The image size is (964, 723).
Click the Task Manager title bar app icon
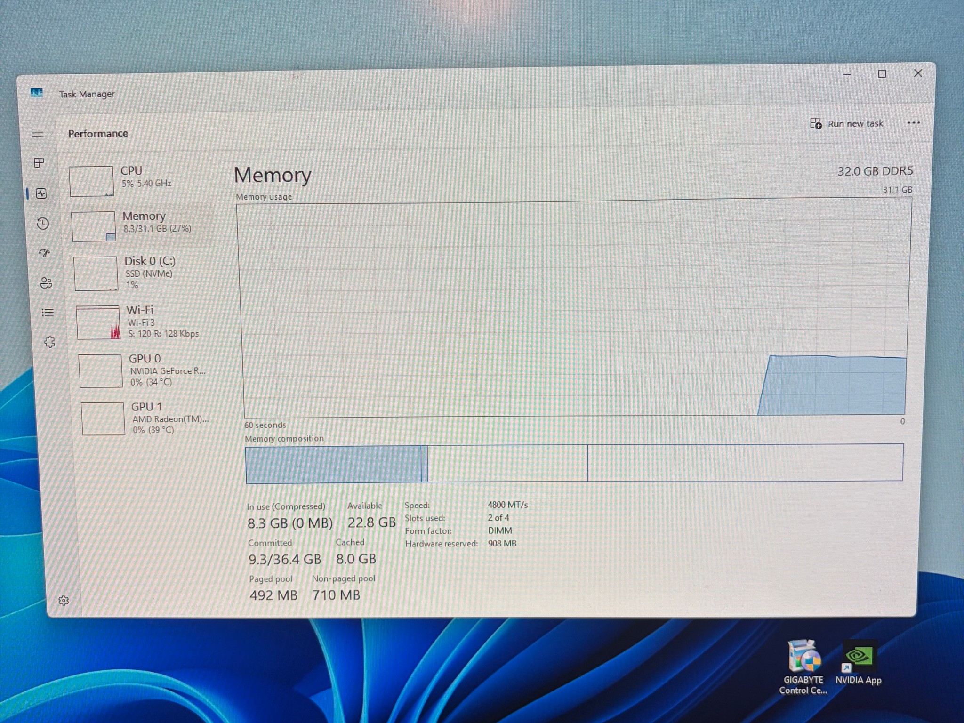36,92
